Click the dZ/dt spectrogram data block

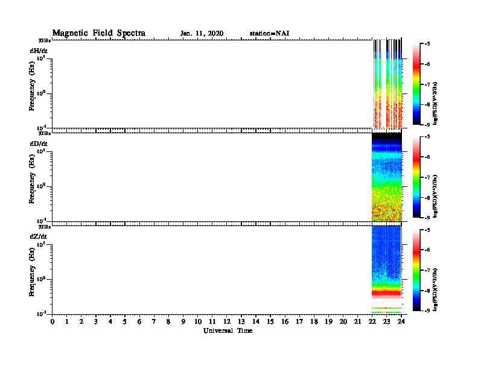point(387,270)
